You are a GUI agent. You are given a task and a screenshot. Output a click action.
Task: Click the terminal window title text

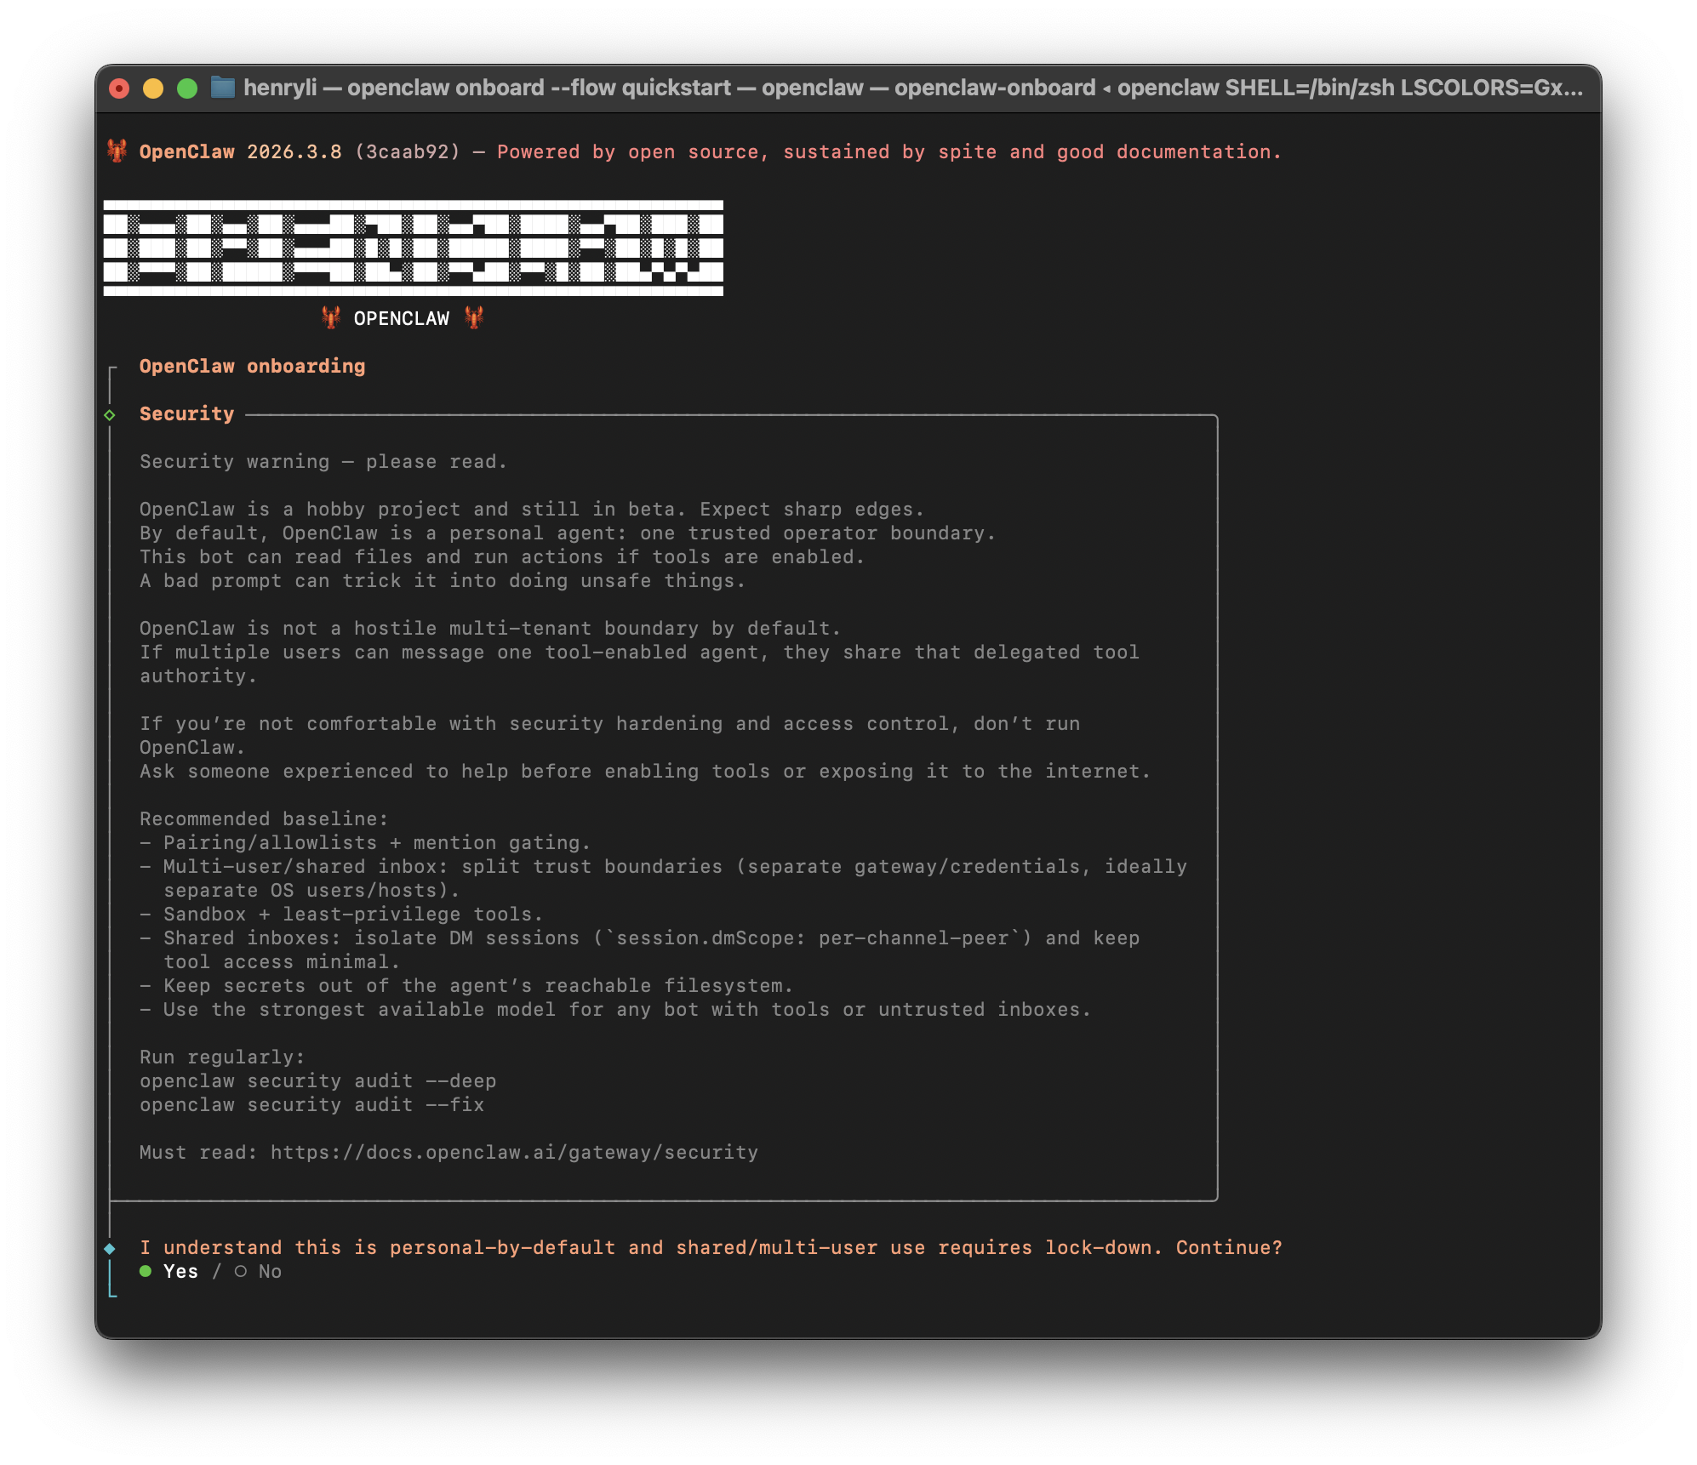[912, 88]
